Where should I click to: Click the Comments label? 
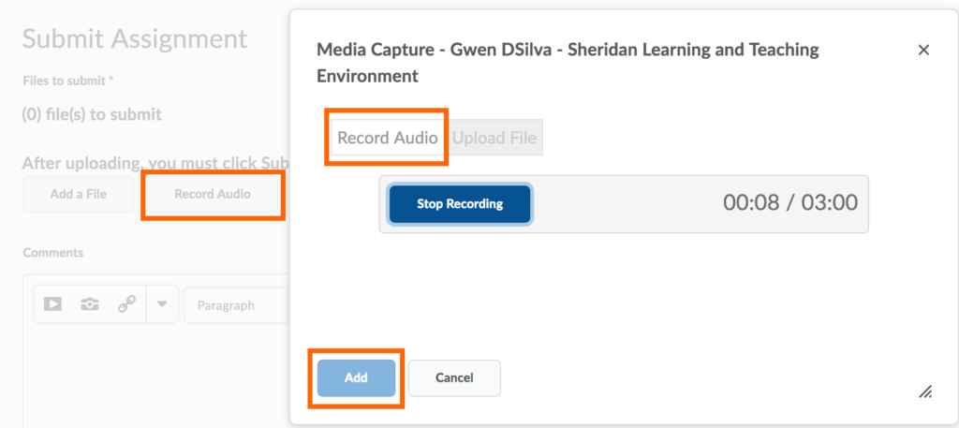(52, 253)
